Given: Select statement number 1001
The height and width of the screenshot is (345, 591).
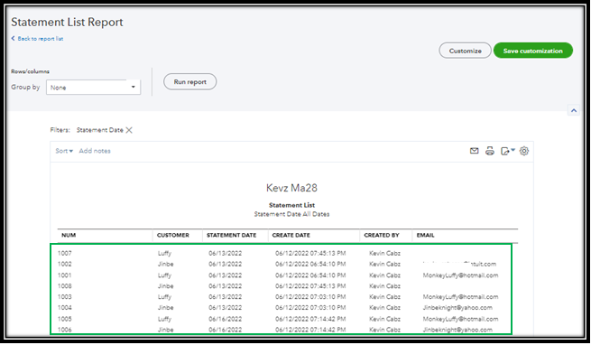Looking at the screenshot, I should coord(64,275).
